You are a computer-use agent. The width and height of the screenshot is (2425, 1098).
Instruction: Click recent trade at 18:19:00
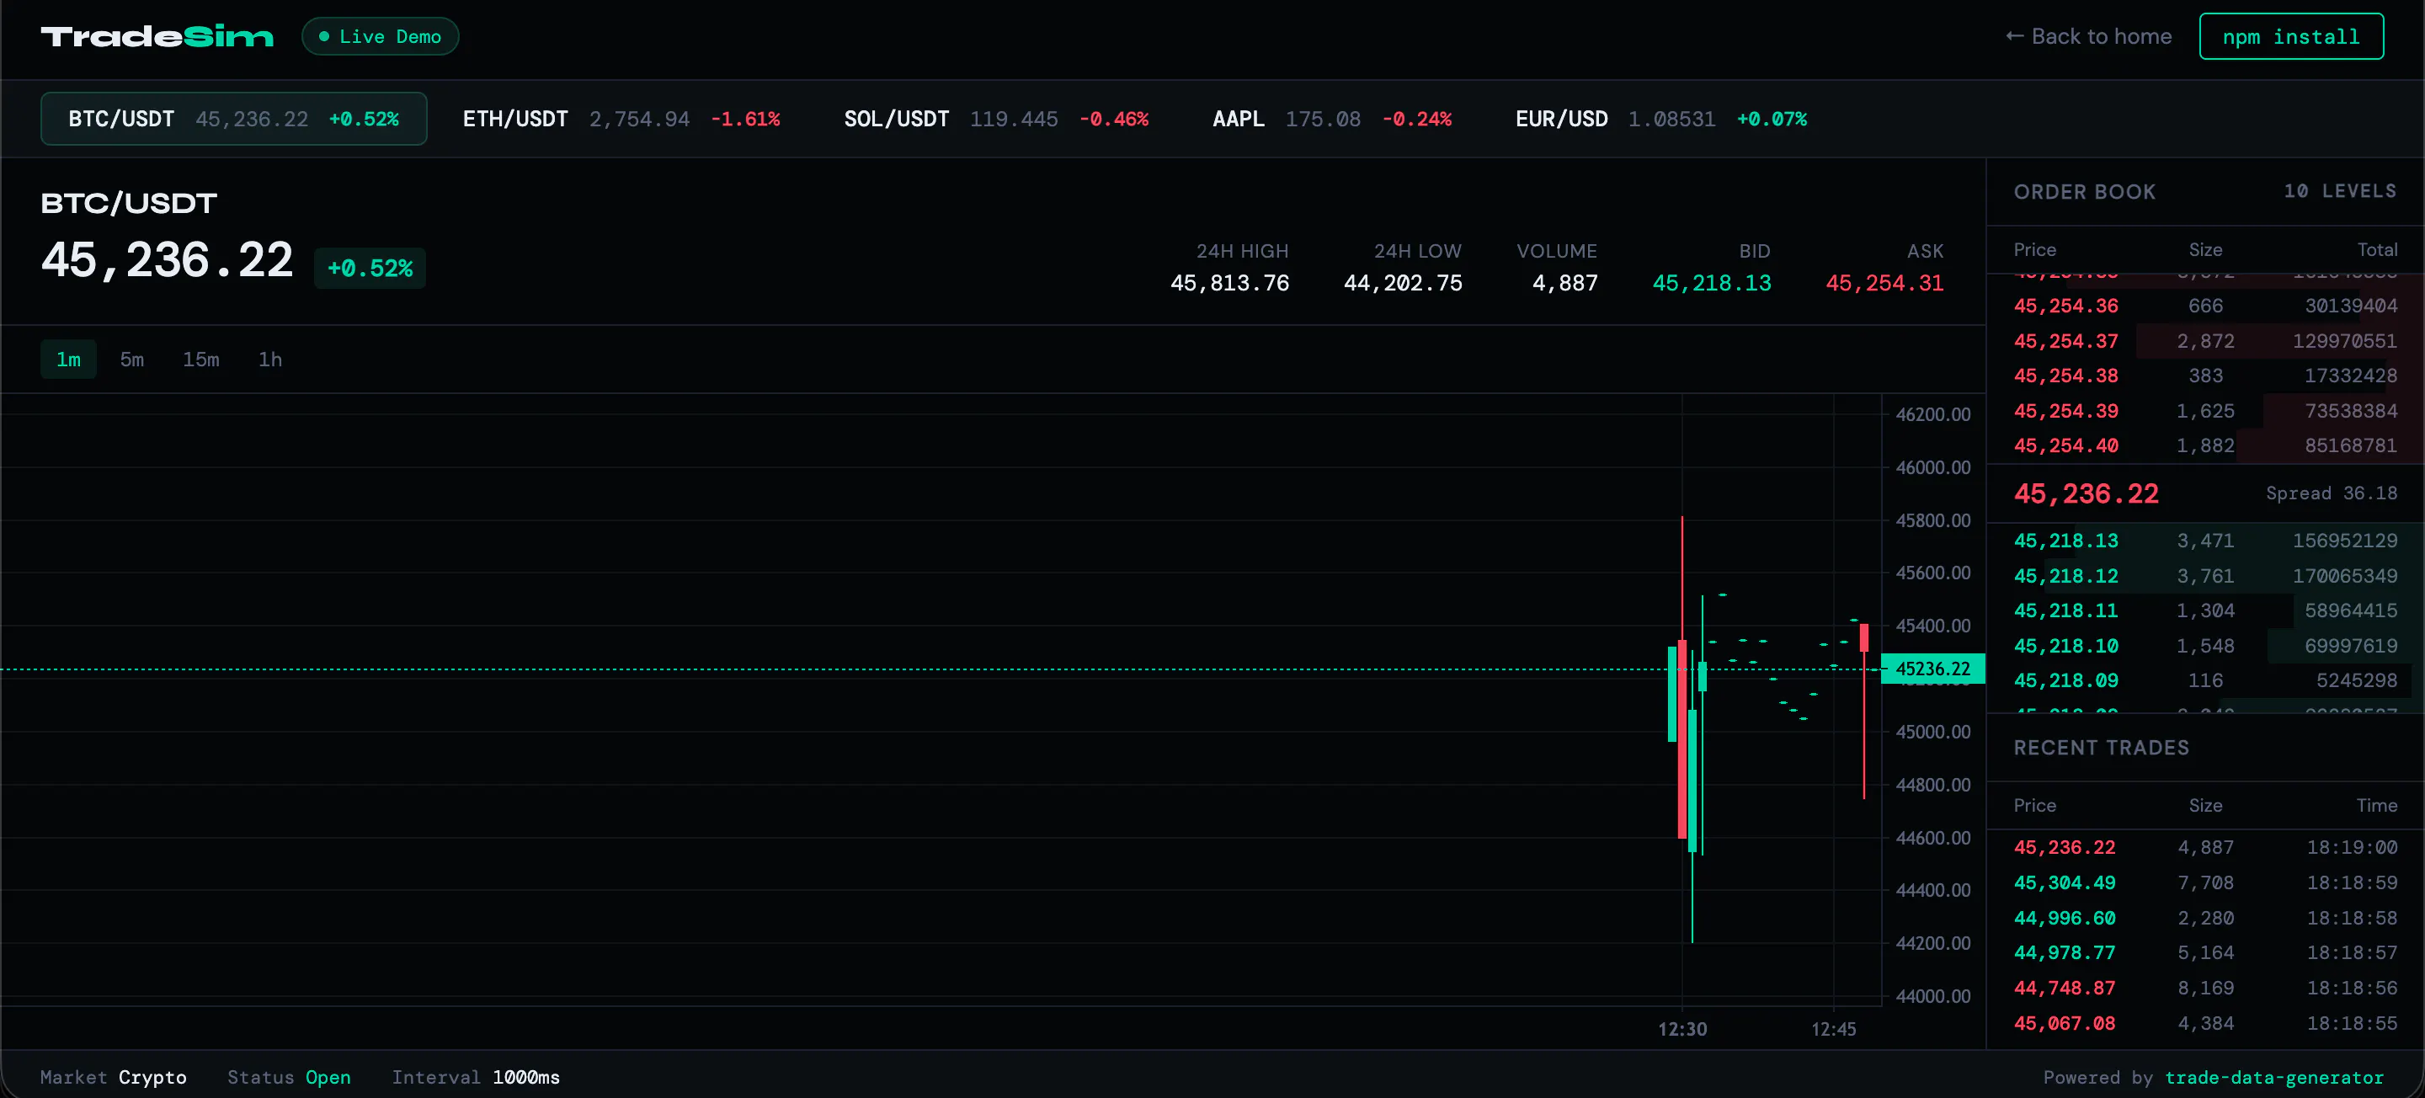(2204, 848)
